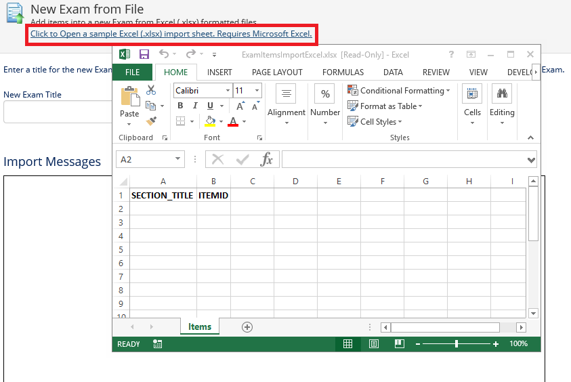Screen dimensions: 571x382
Task: Switch to the FORMULAS tab
Action: pyautogui.click(x=343, y=72)
